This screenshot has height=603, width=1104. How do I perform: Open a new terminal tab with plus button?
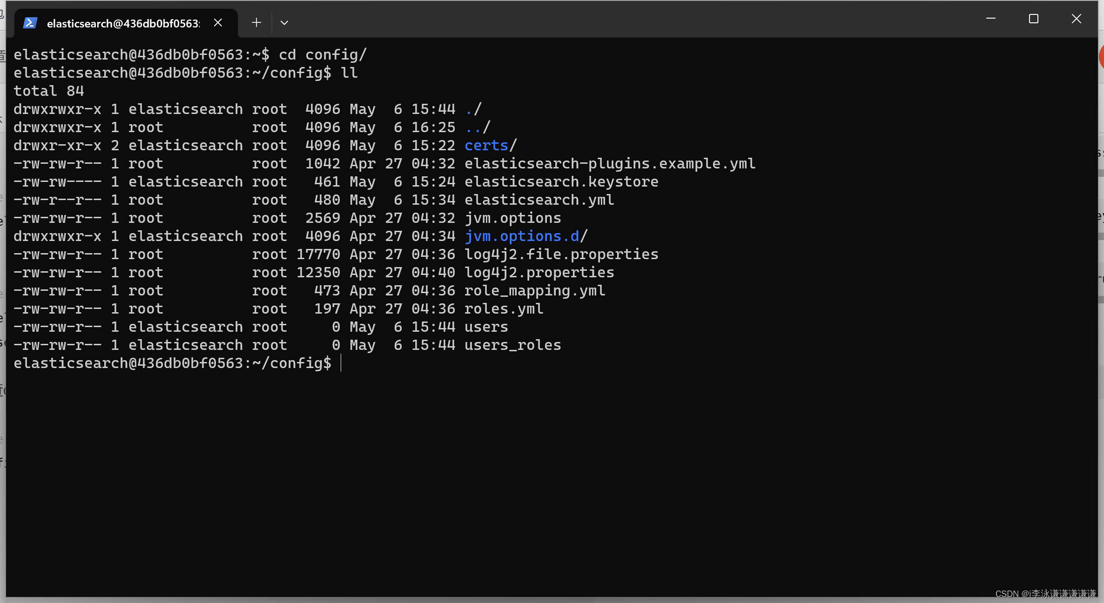(256, 22)
